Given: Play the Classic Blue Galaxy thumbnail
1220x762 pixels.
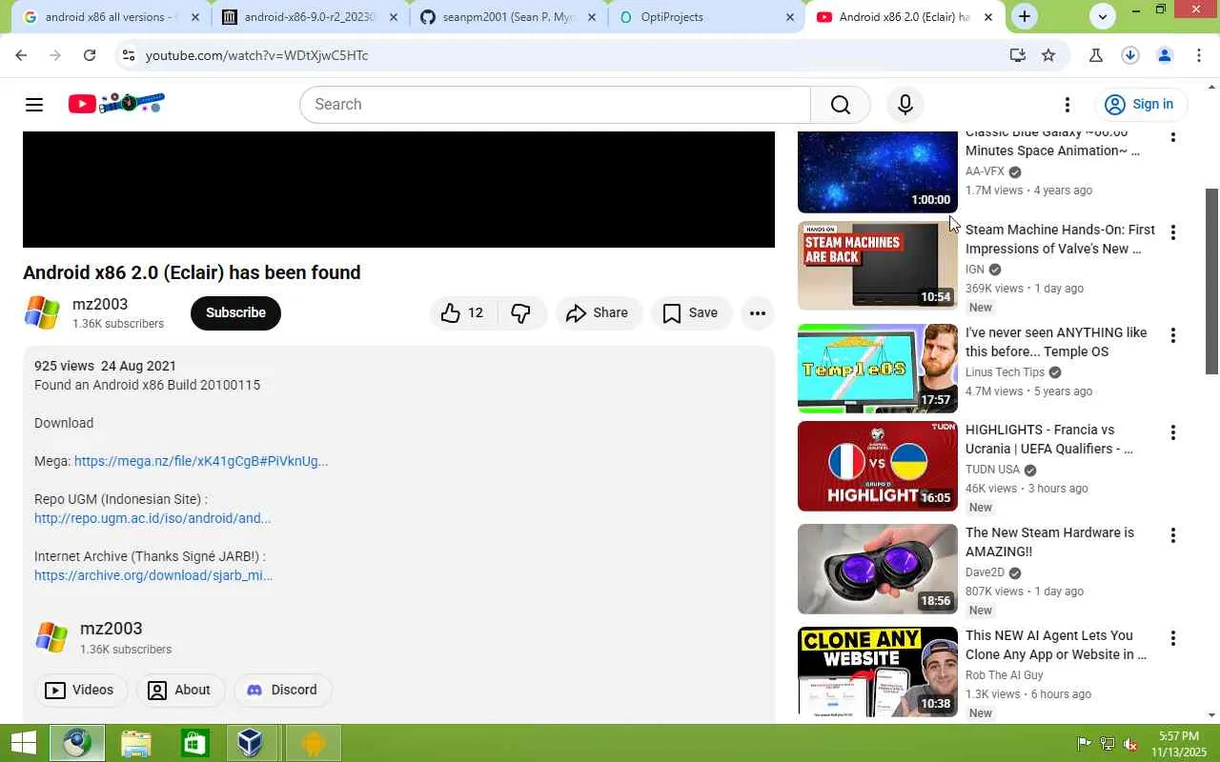Looking at the screenshot, I should (878, 171).
